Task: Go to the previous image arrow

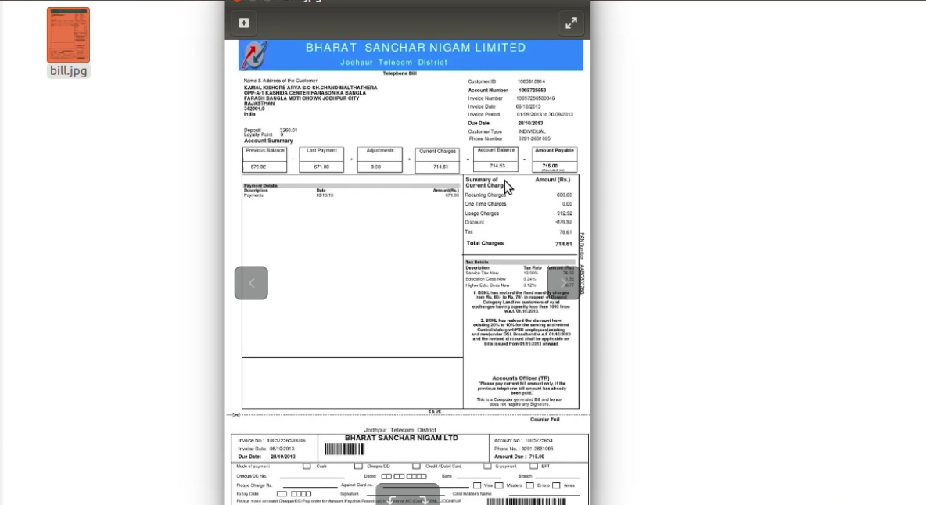Action: point(251,283)
